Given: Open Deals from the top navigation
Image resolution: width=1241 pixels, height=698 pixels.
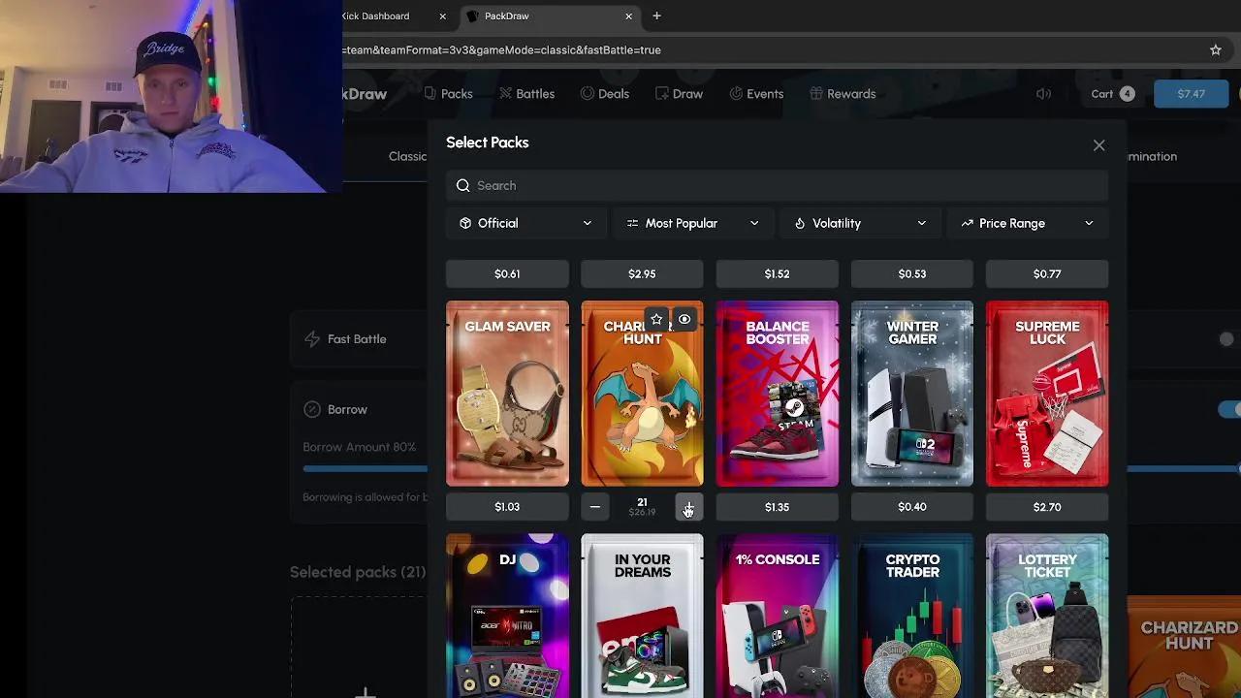Looking at the screenshot, I should point(605,93).
